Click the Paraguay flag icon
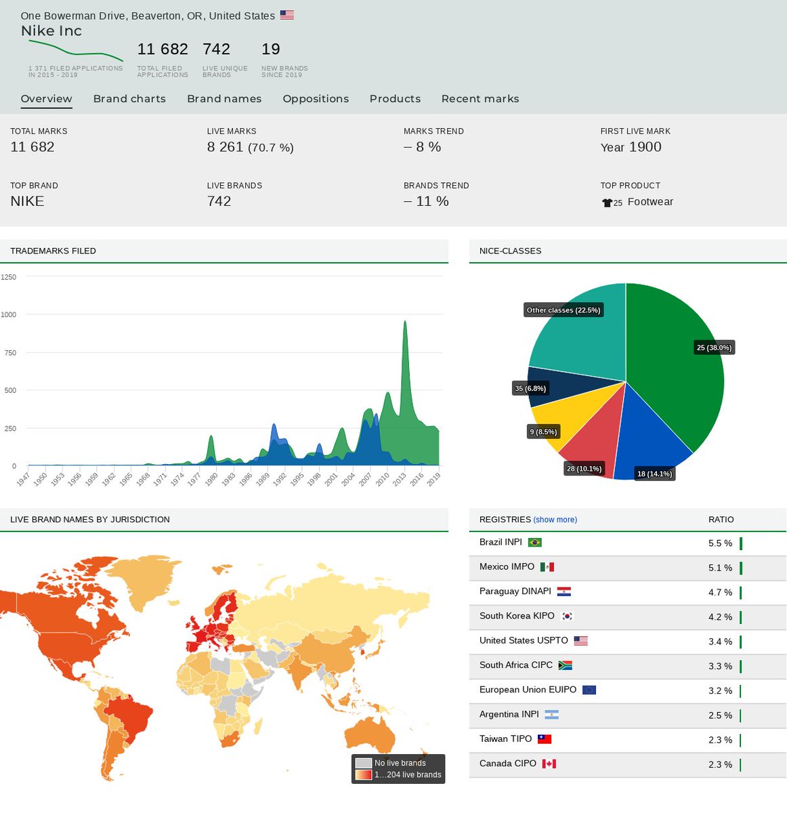This screenshot has width=787, height=813. click(x=564, y=592)
